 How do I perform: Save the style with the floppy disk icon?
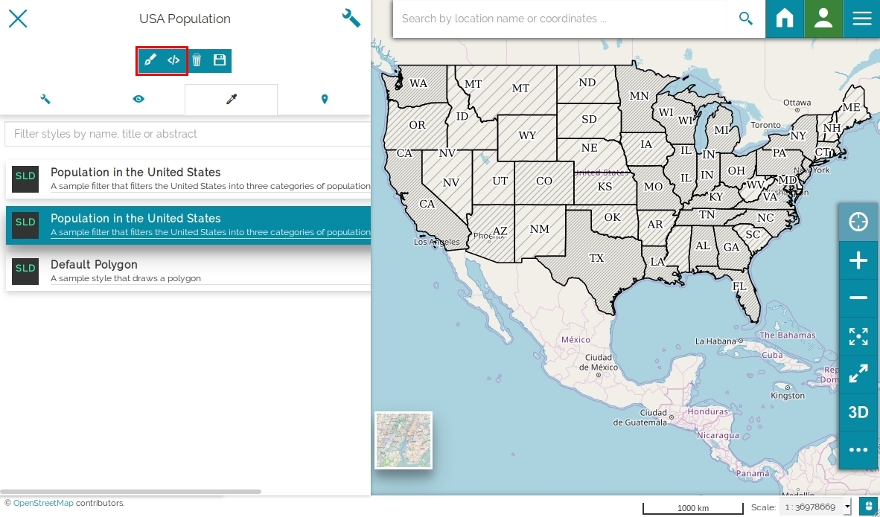220,60
